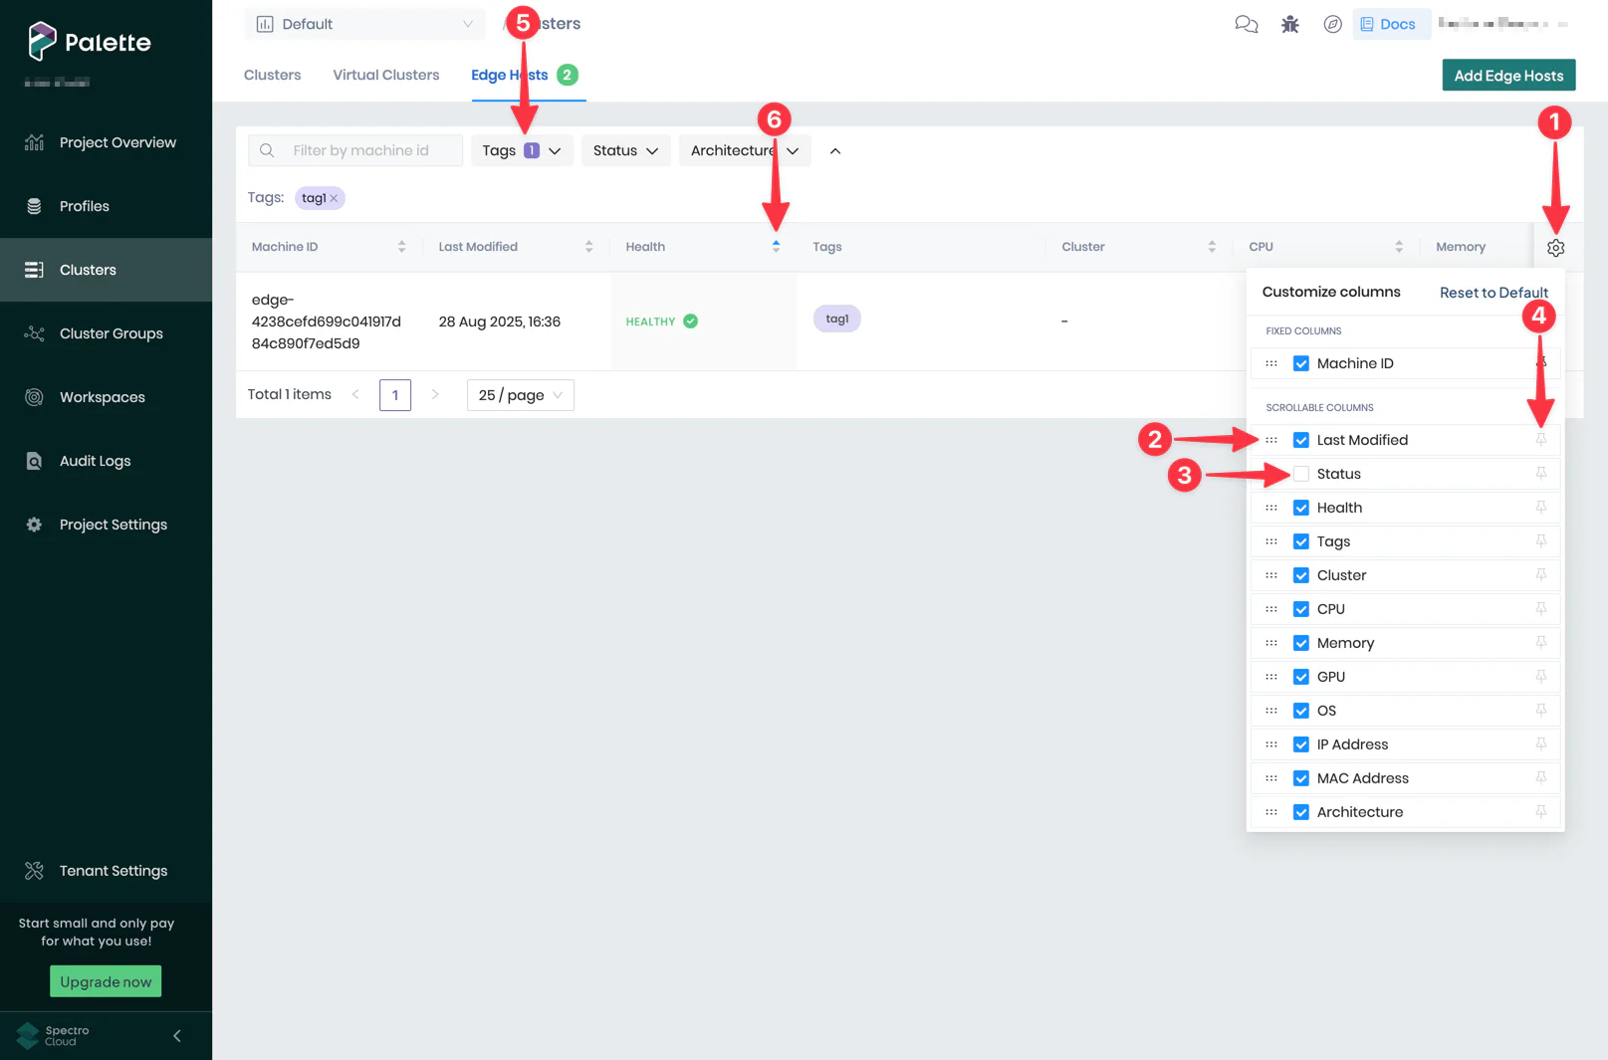
Task: Open the Clusters section in sidebar
Action: point(88,269)
